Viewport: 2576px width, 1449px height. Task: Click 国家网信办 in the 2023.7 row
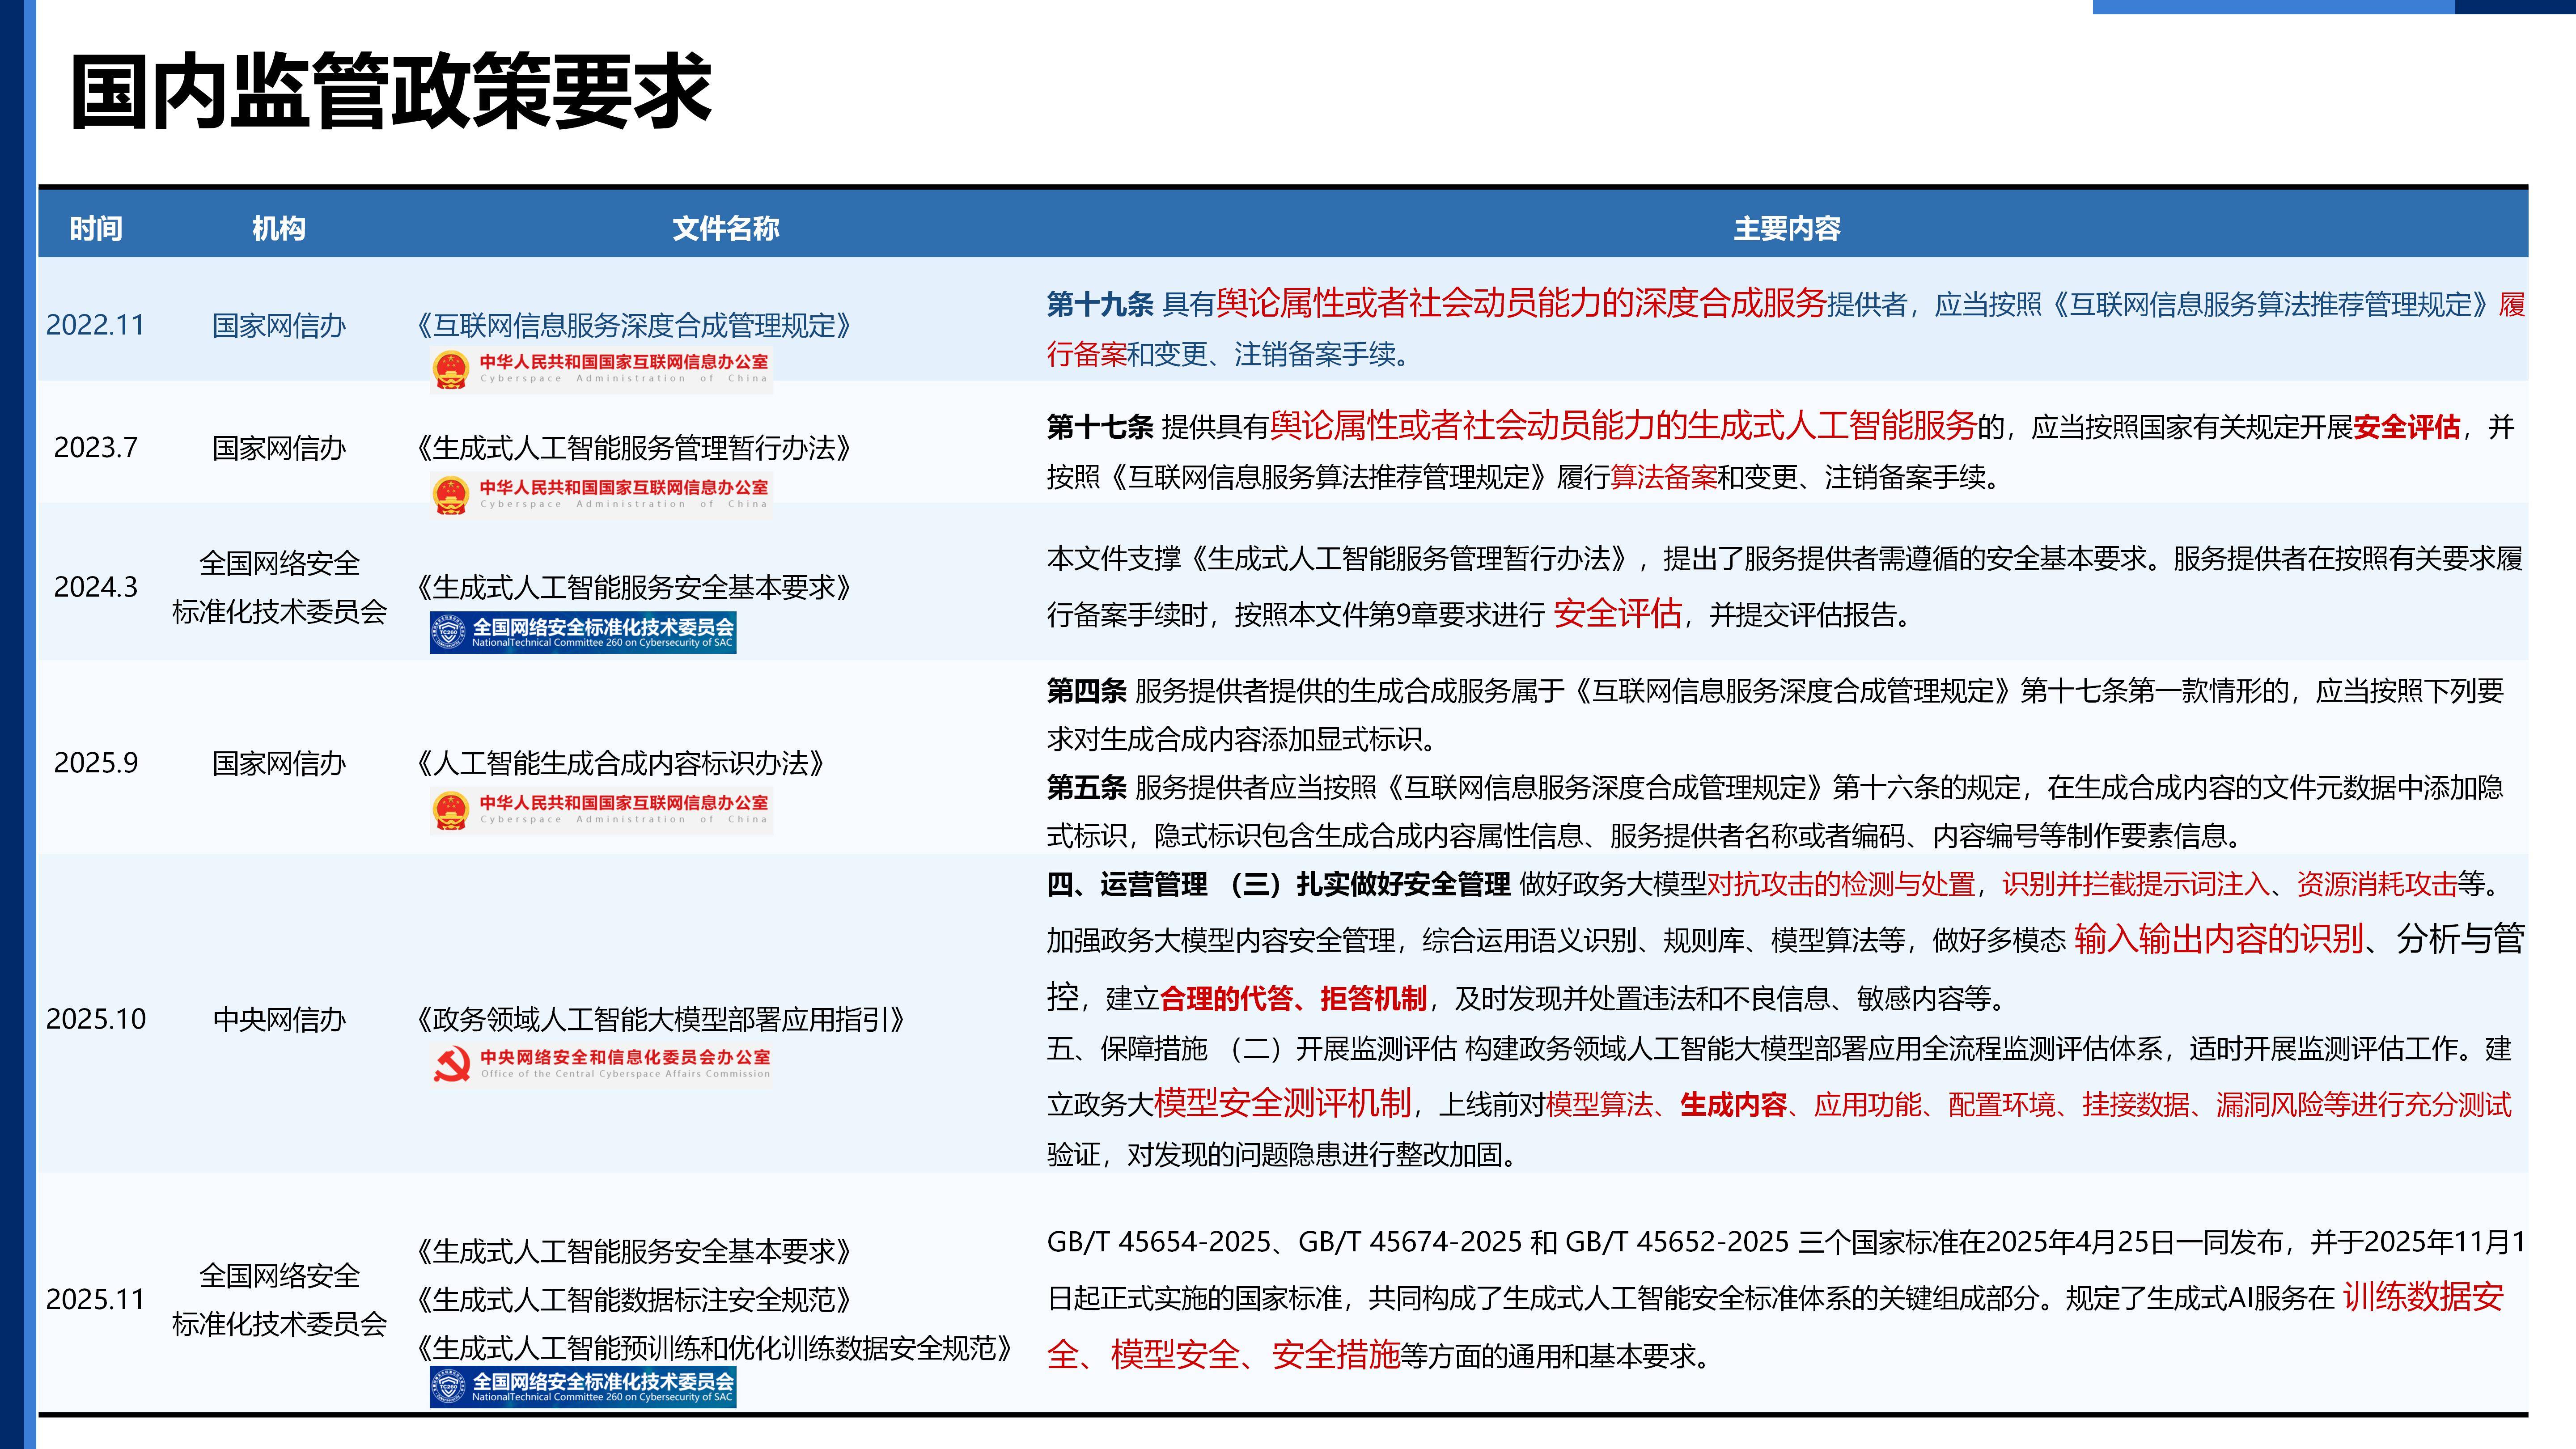(x=279, y=447)
